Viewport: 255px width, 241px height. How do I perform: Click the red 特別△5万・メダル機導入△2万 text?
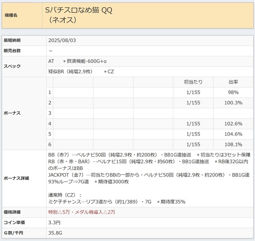pyautogui.click(x=82, y=212)
